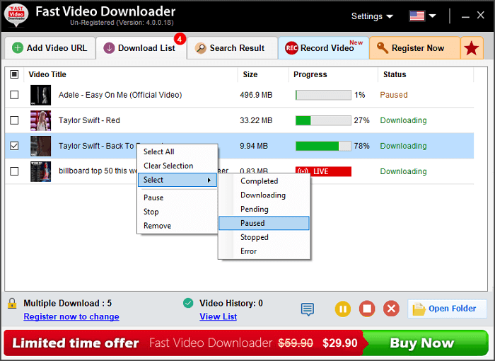Click the 33.22 MB size cell
495x361 pixels.
point(256,120)
